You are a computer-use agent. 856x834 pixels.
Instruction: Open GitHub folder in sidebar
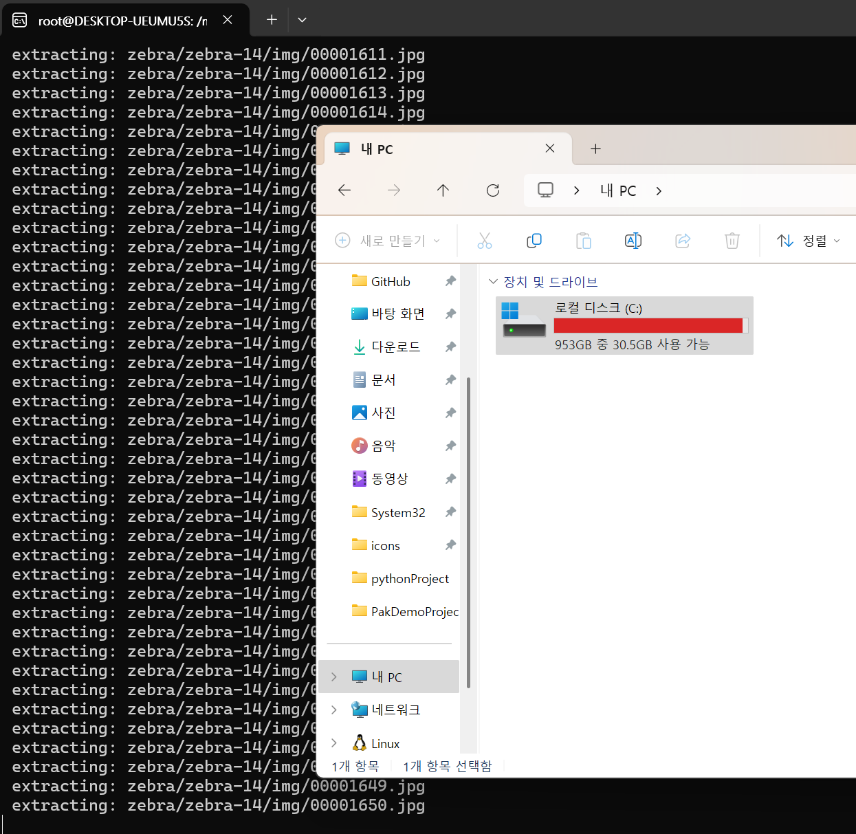391,281
